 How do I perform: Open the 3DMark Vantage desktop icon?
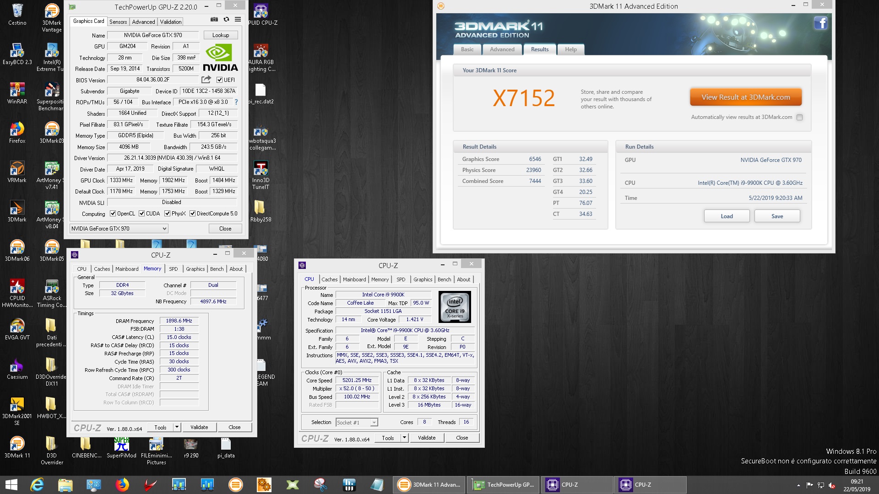point(52,18)
